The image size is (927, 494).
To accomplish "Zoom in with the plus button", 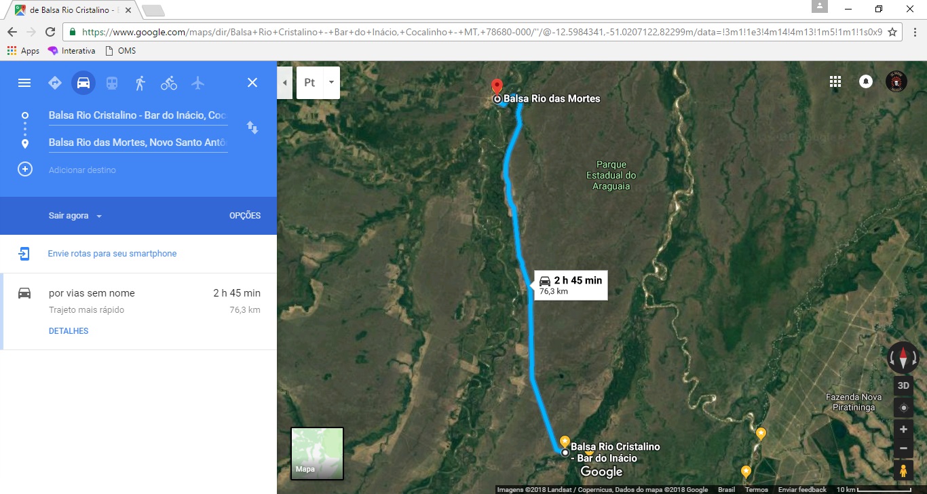I will pos(903,429).
